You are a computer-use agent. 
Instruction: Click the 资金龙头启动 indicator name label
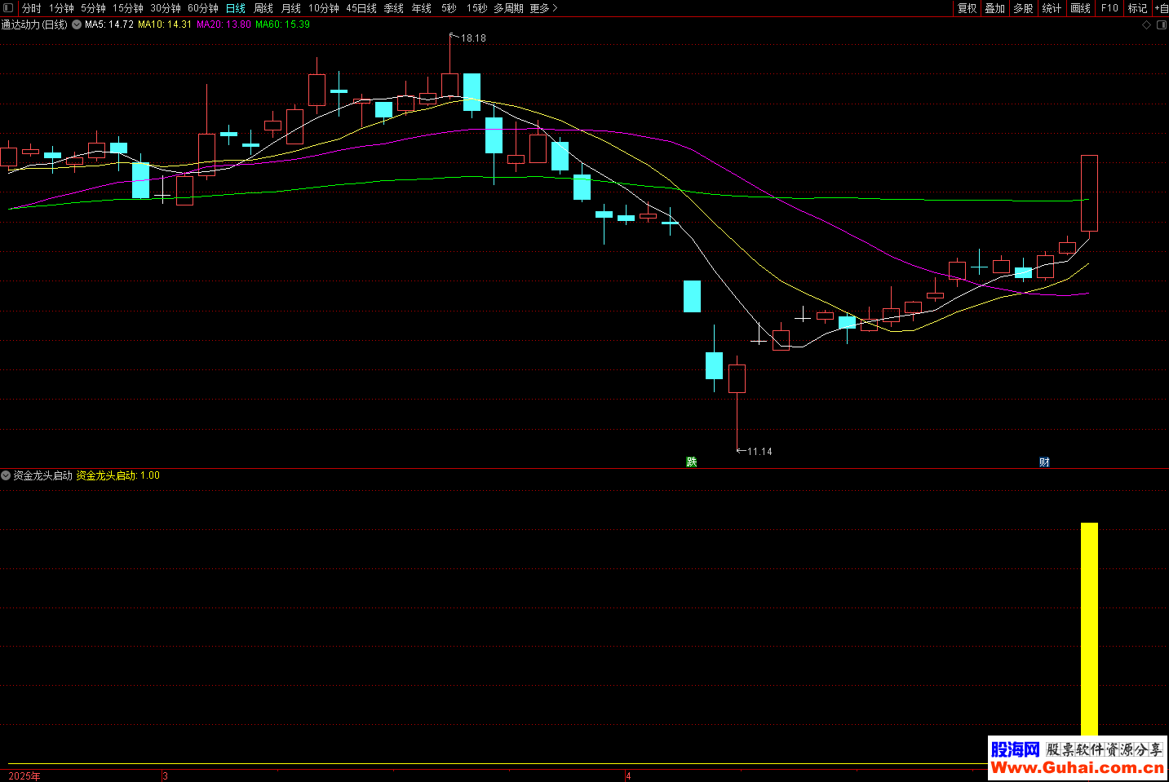click(43, 475)
